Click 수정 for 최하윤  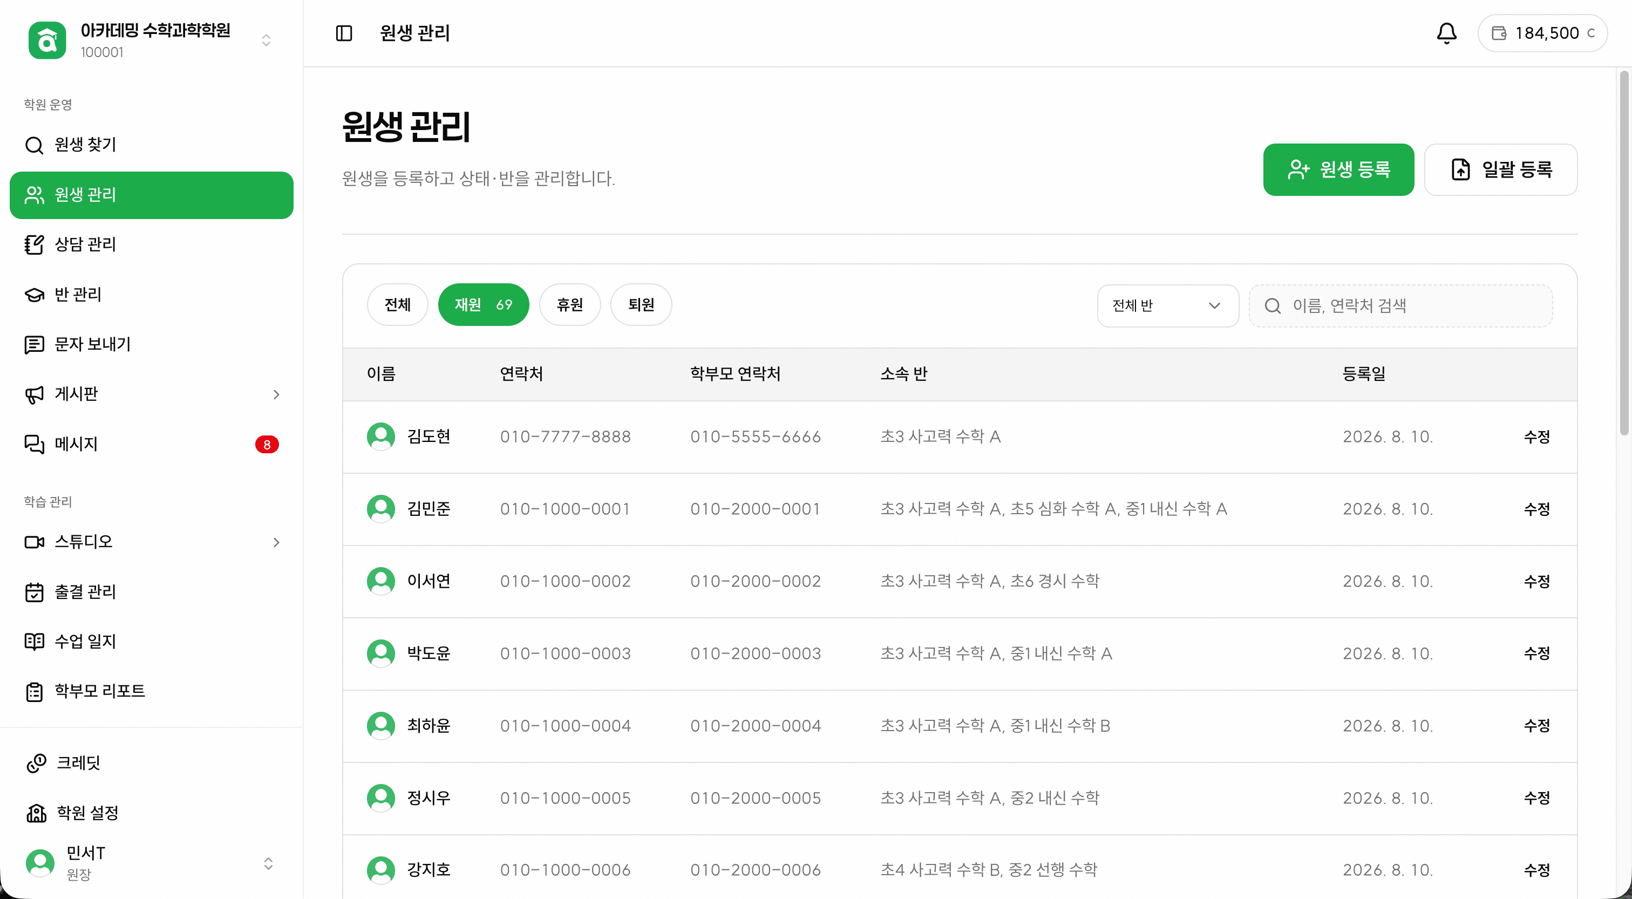pos(1537,726)
